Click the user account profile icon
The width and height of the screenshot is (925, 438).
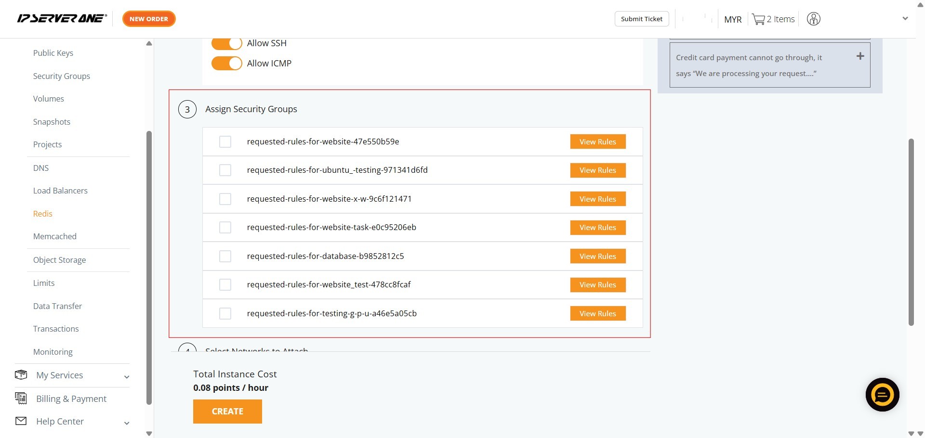813,19
